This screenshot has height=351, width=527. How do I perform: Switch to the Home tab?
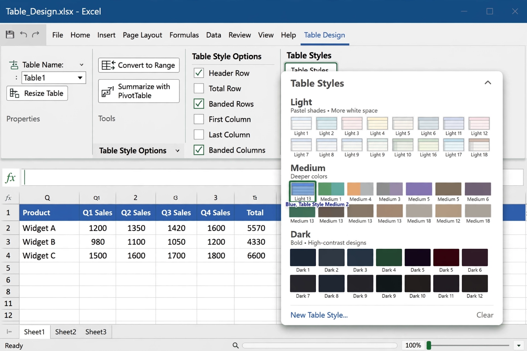pyautogui.click(x=80, y=35)
